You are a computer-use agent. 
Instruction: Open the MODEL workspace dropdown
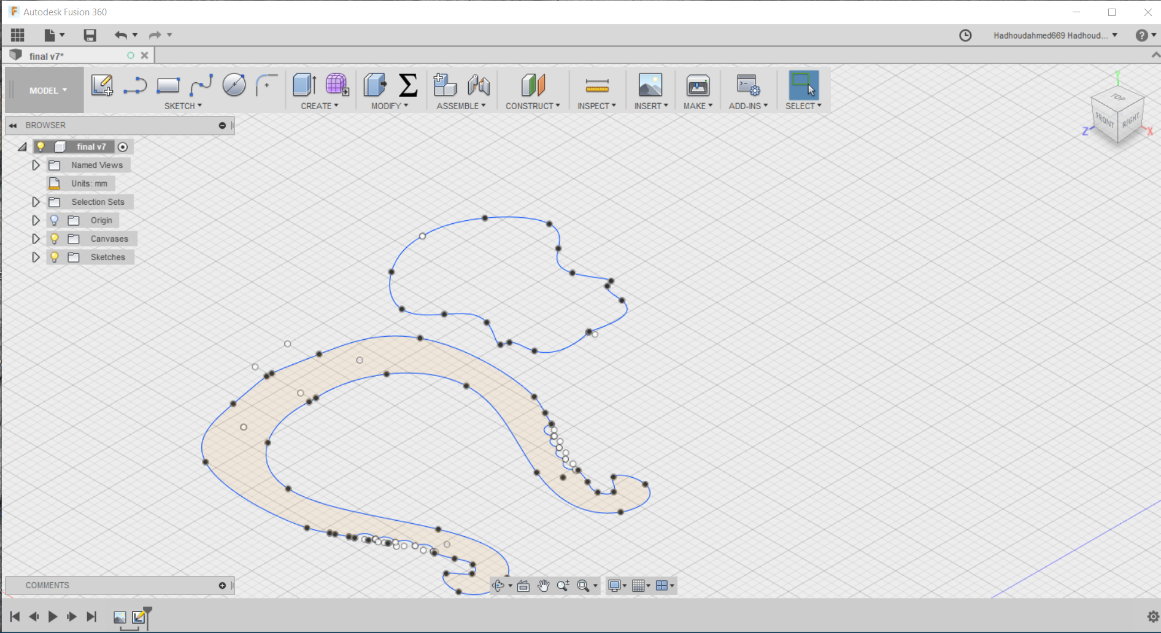pyautogui.click(x=48, y=90)
